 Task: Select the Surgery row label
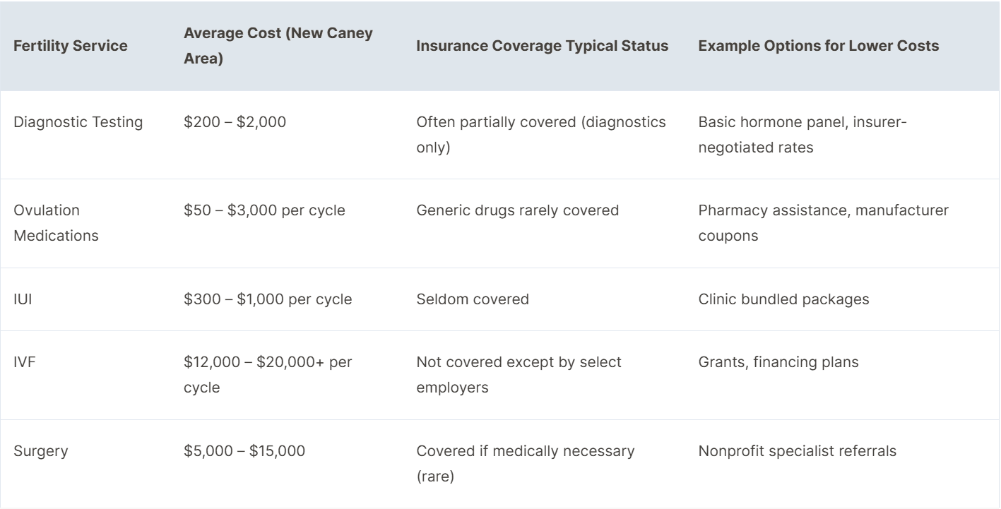click(x=41, y=450)
